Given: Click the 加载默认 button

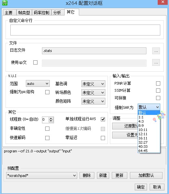Looking at the screenshot, I should [146, 176].
